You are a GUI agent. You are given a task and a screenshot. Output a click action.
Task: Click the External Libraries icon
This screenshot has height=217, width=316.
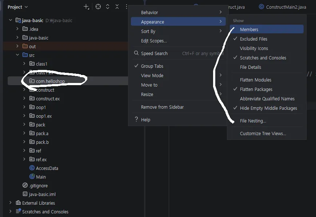click(18, 203)
